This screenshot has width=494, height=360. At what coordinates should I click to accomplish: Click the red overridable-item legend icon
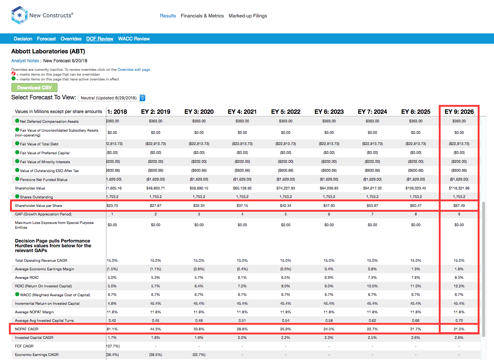(13, 74)
